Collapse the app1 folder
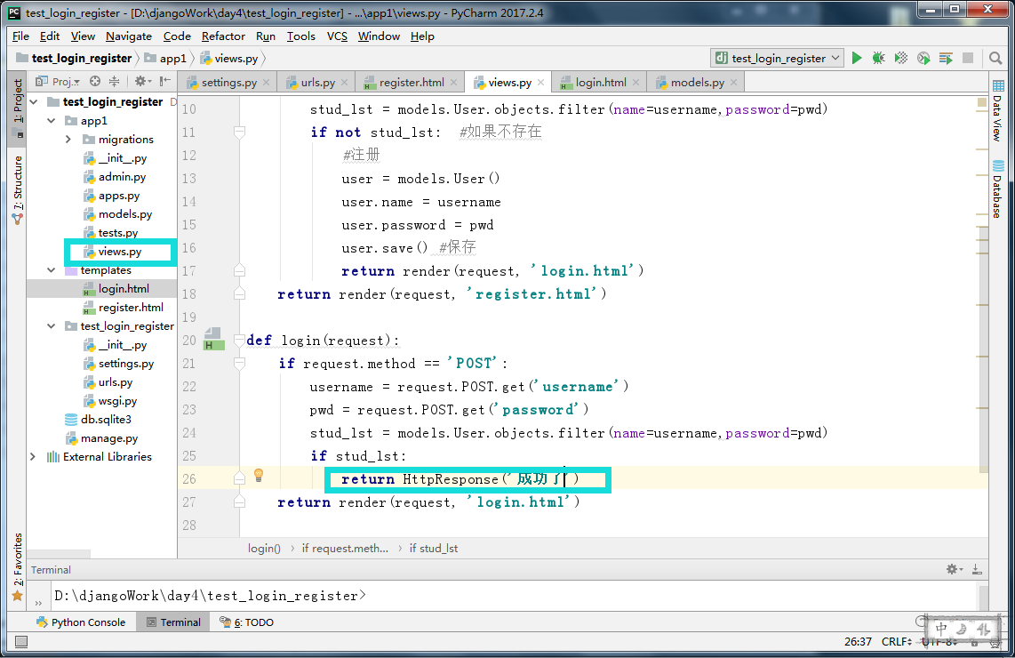The height and width of the screenshot is (658, 1015). tap(52, 120)
